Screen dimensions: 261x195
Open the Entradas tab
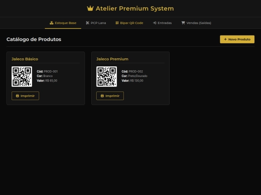point(162,23)
